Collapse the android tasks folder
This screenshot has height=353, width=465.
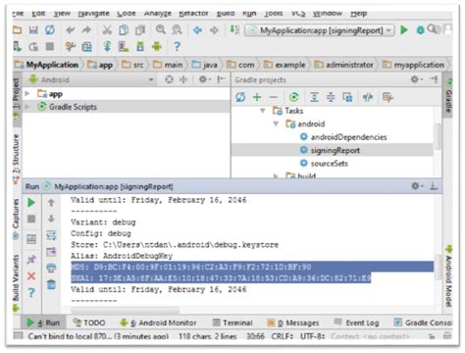(276, 124)
